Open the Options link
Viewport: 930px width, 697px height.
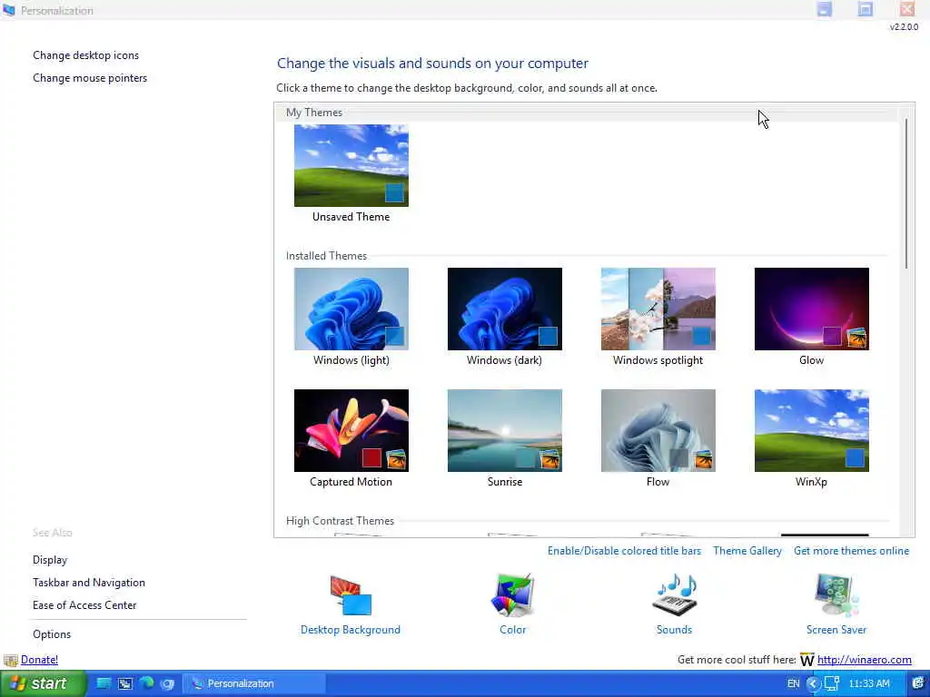[x=52, y=634]
